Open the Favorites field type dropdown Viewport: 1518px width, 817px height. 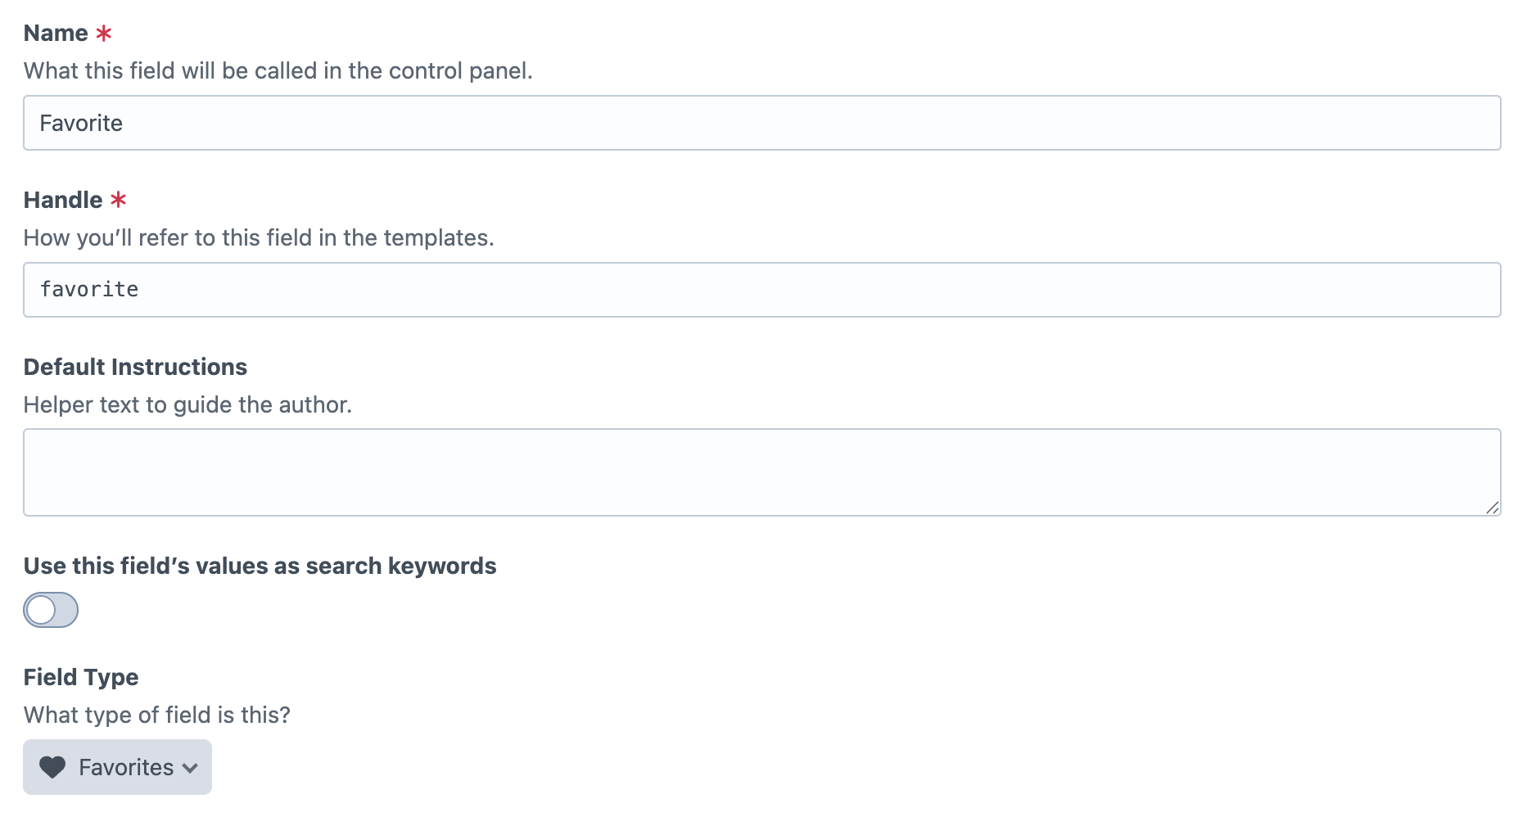coord(117,767)
